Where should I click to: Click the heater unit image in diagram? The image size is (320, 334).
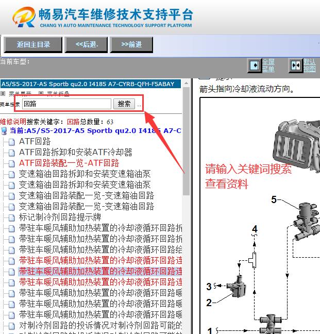pos(296,147)
